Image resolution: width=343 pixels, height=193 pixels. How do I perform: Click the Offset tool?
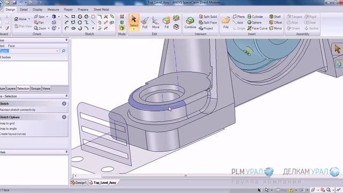pos(275,23)
